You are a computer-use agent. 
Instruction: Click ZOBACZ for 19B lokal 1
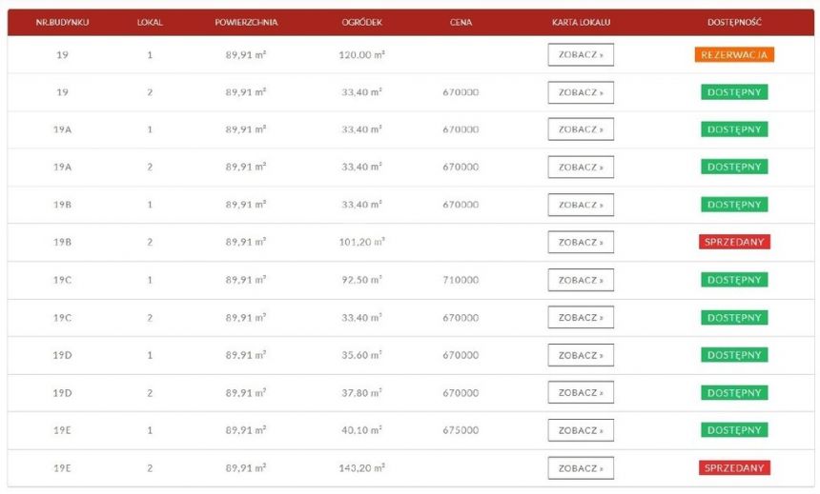[581, 205]
